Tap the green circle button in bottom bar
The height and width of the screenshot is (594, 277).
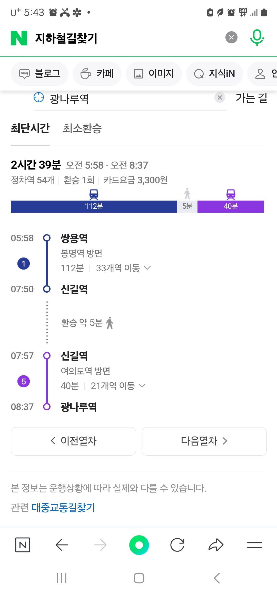coord(139,545)
